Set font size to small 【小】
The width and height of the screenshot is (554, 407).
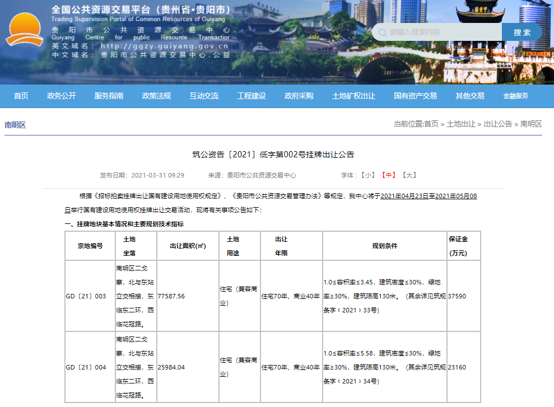368,175
